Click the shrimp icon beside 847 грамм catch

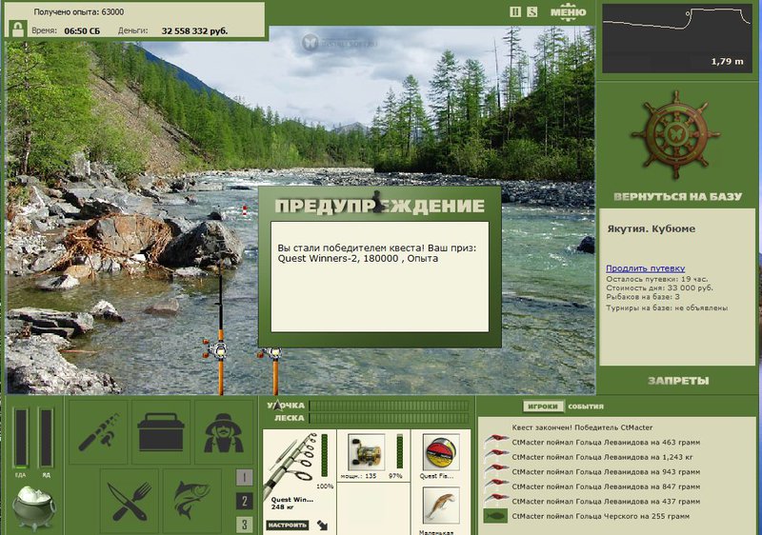(496, 485)
